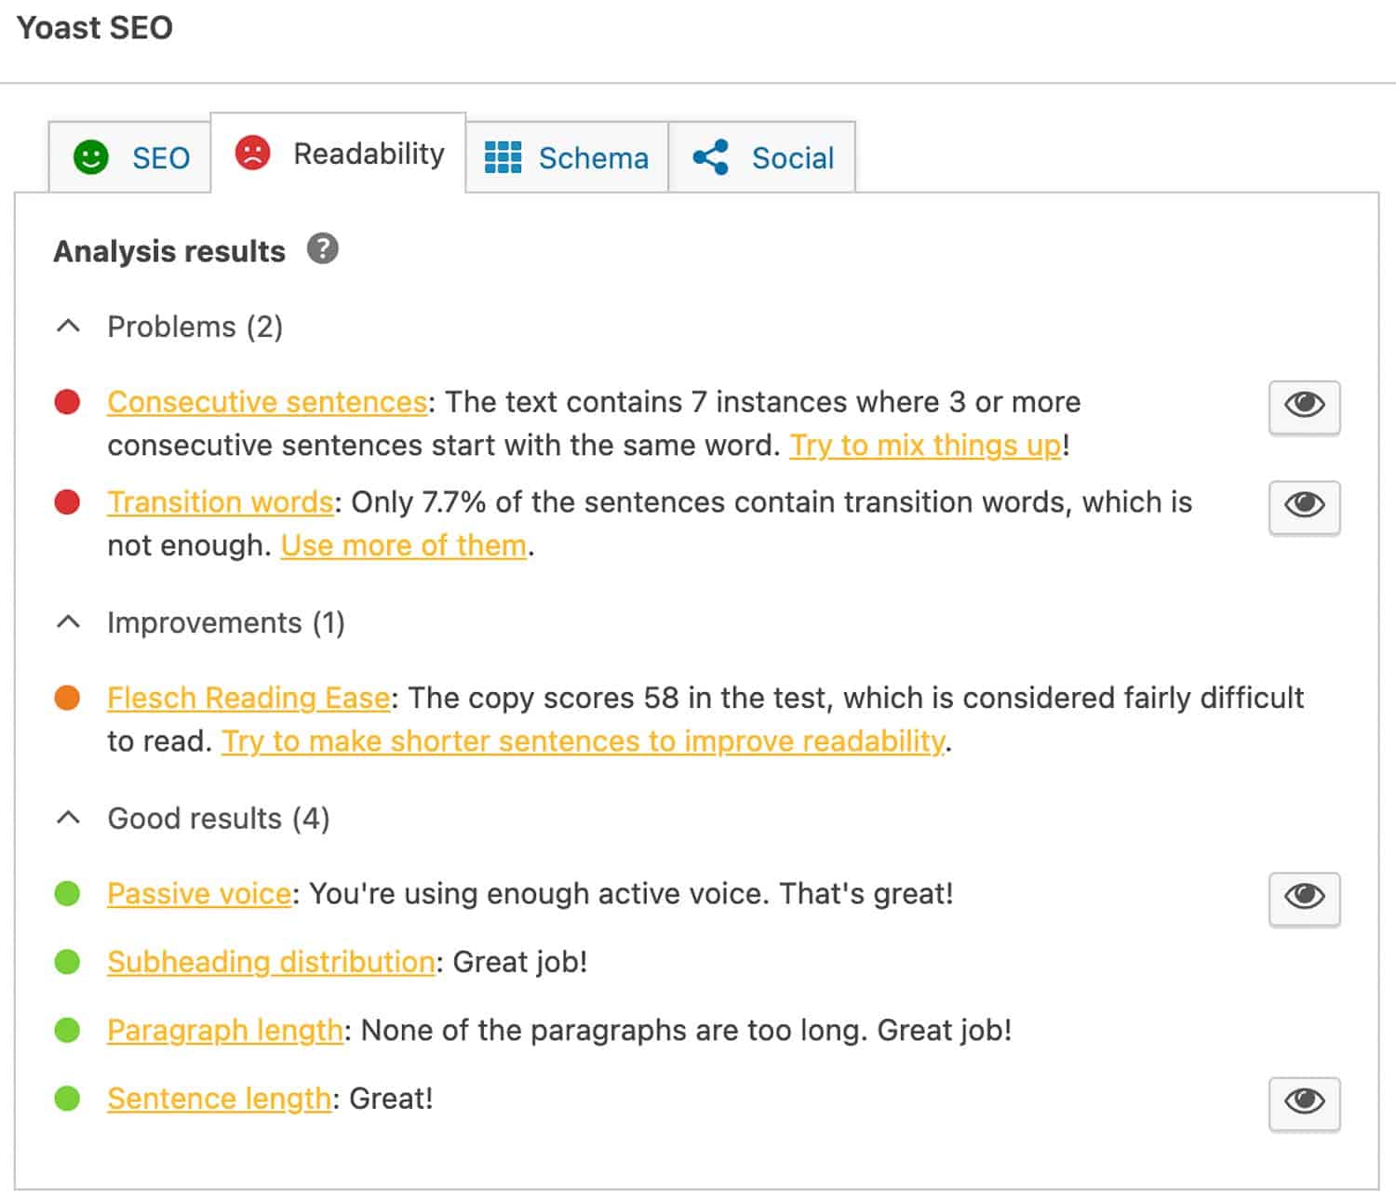1396x1202 pixels.
Task: Click the green smiley icon on SEO tab
Action: click(x=89, y=157)
